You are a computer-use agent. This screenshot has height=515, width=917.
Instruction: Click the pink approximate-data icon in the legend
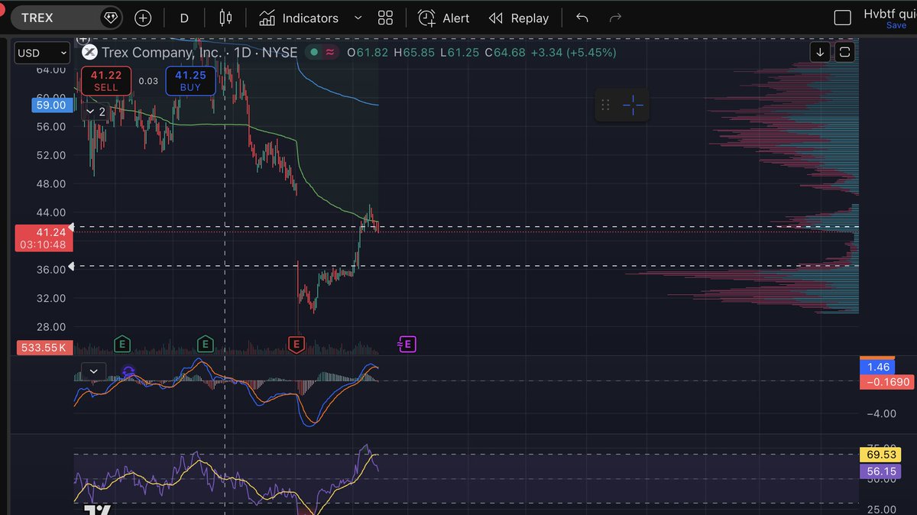[330, 52]
